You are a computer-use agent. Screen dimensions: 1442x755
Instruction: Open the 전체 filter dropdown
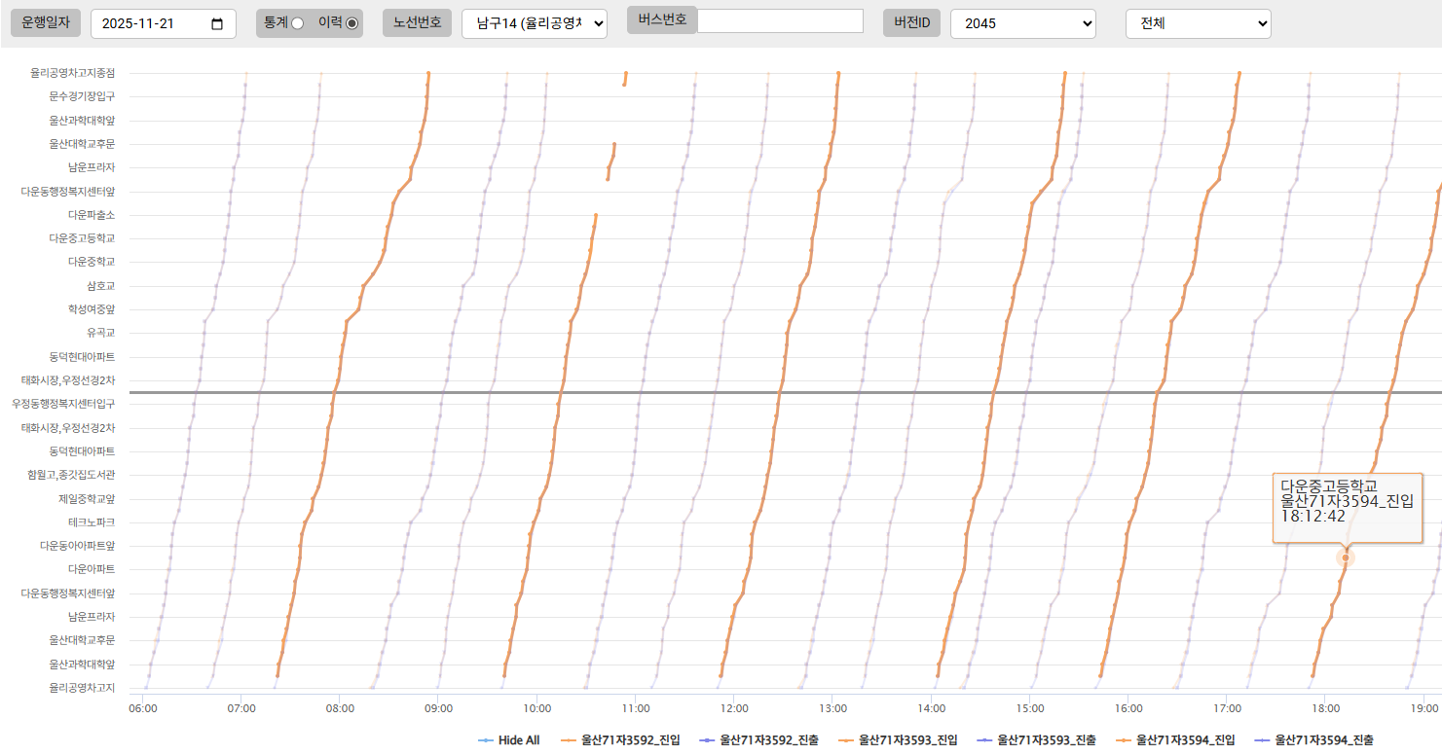click(1198, 24)
